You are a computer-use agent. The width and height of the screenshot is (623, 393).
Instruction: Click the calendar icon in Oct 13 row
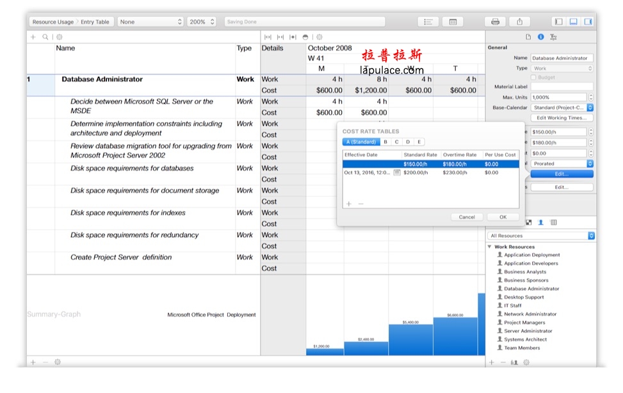tap(396, 173)
